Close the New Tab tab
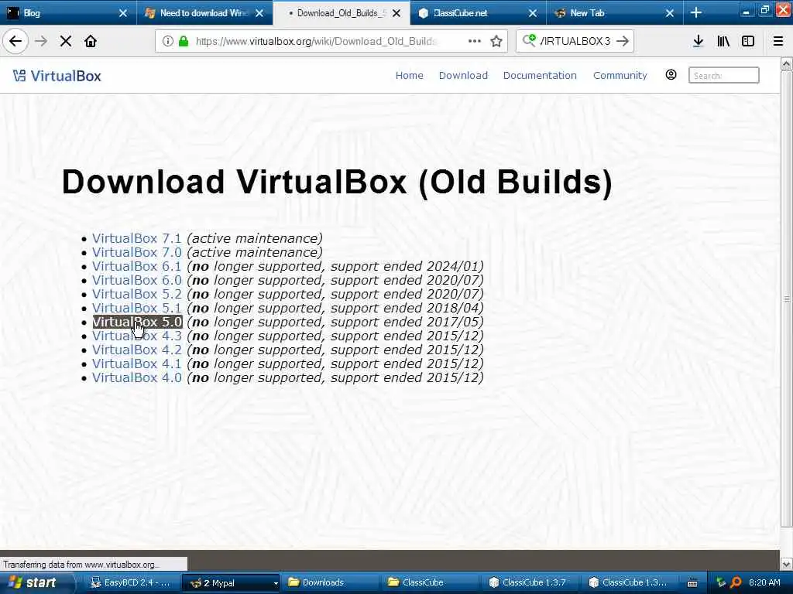The height and width of the screenshot is (594, 793). (670, 13)
